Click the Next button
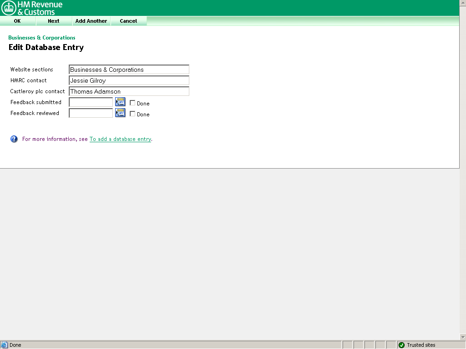This screenshot has height=349, width=466. pyautogui.click(x=53, y=21)
